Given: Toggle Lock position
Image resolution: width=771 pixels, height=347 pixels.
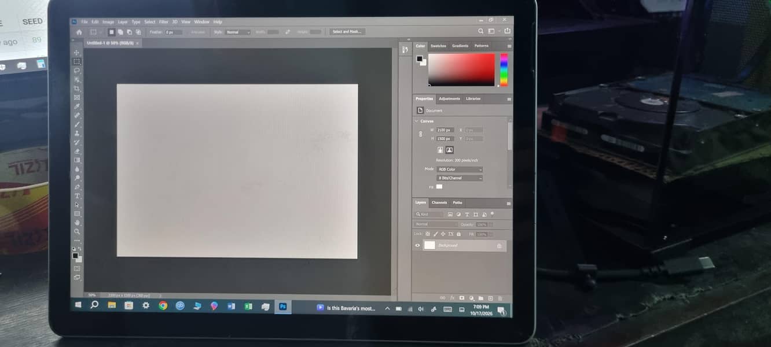Looking at the screenshot, I should click(443, 234).
